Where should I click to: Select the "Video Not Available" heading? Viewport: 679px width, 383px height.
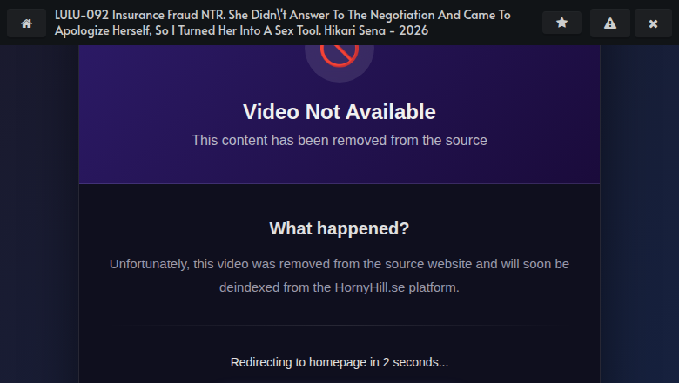click(339, 112)
